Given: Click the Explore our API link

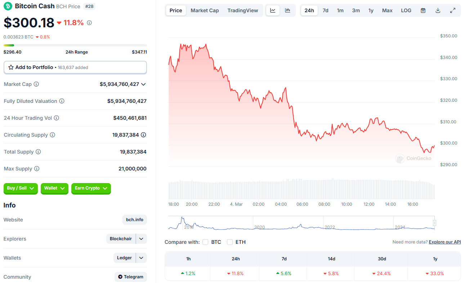Looking at the screenshot, I should [445, 242].
